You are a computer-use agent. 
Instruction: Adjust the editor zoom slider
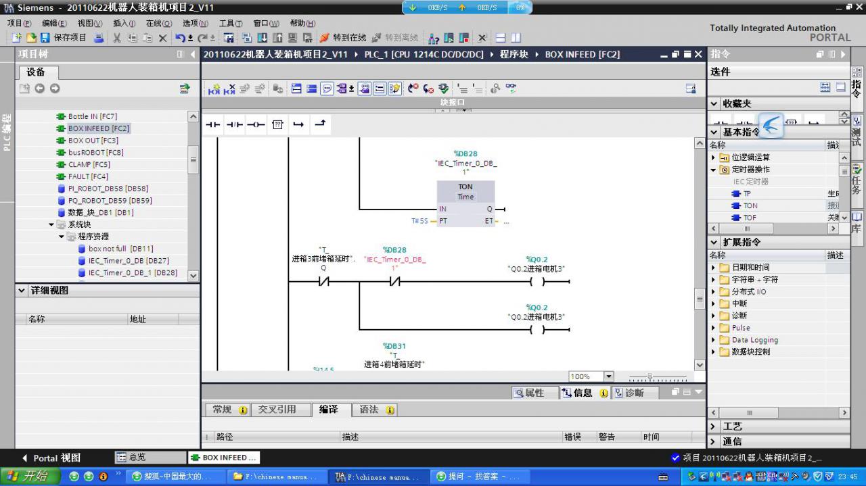point(650,376)
